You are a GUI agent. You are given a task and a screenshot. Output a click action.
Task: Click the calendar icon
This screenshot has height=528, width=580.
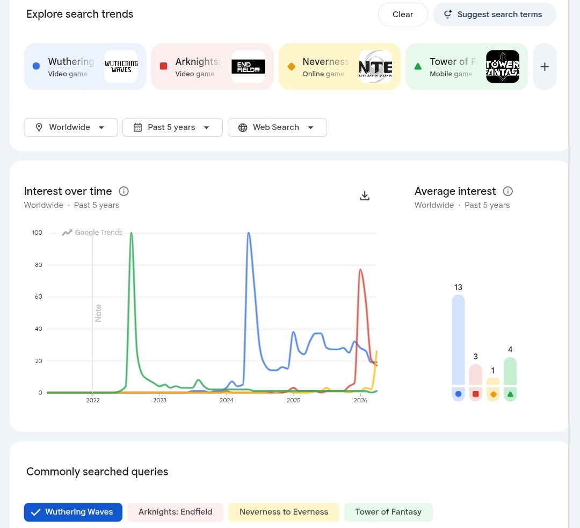point(137,127)
